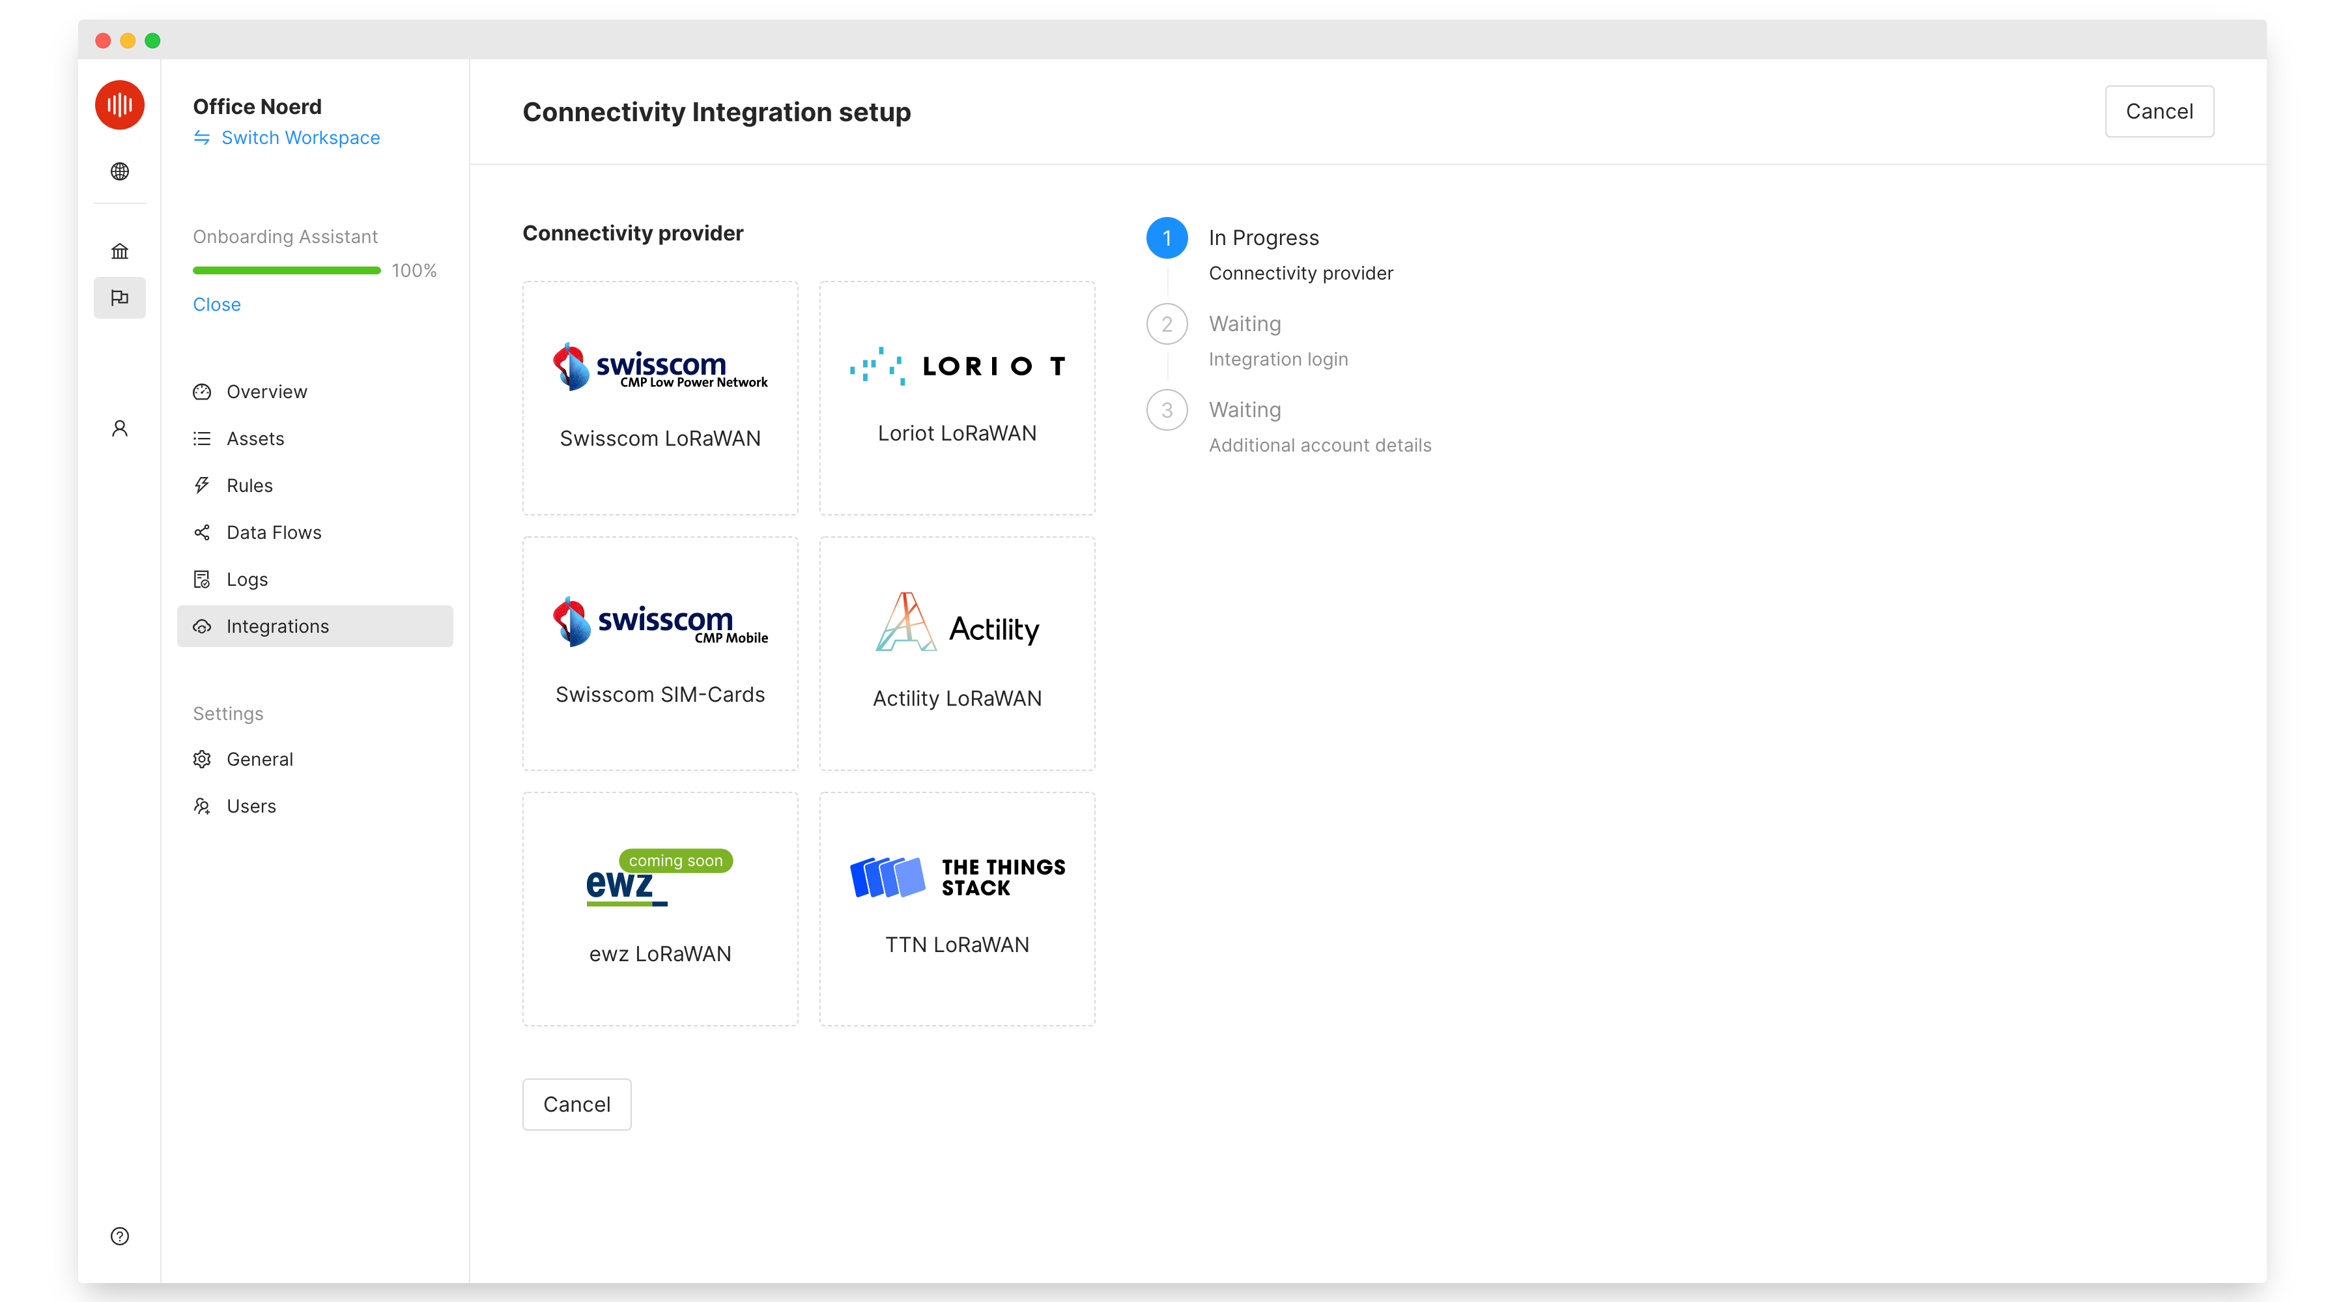The image size is (2345, 1302).
Task: Click the Logs document icon
Action: pyautogui.click(x=202, y=579)
